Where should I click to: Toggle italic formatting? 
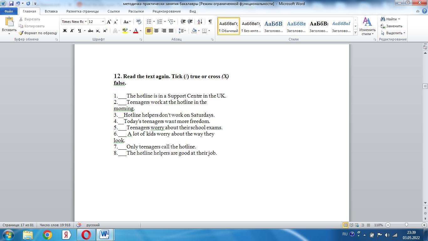click(x=72, y=31)
